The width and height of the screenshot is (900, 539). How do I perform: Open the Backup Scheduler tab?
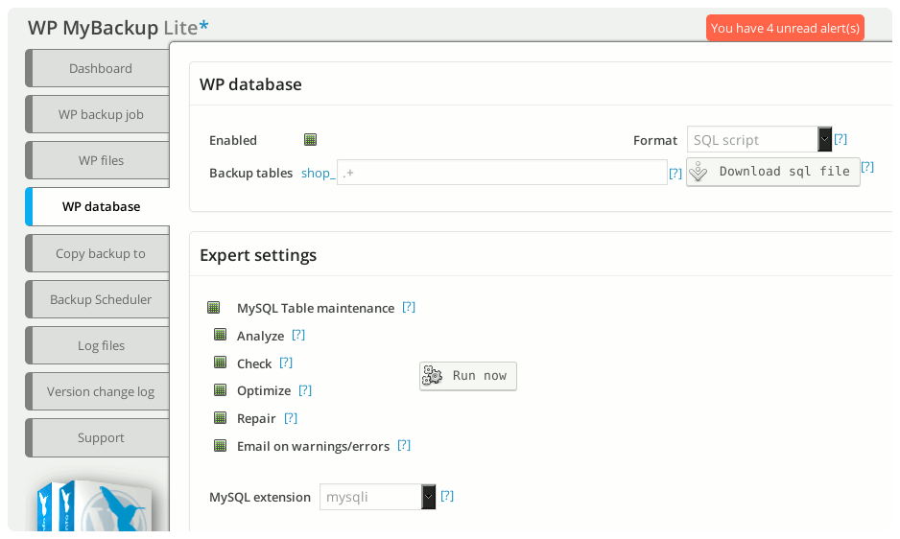(101, 299)
